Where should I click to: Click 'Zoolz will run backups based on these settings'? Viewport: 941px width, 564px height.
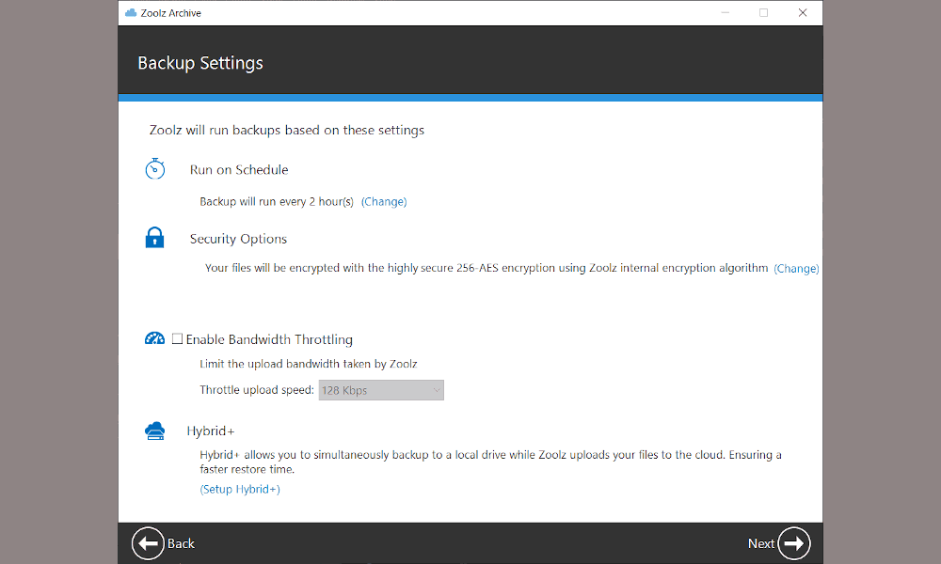(x=287, y=130)
